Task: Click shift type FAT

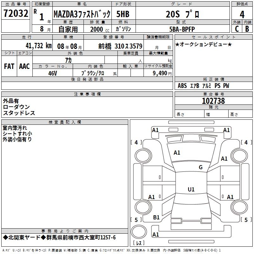Action: click(x=9, y=66)
